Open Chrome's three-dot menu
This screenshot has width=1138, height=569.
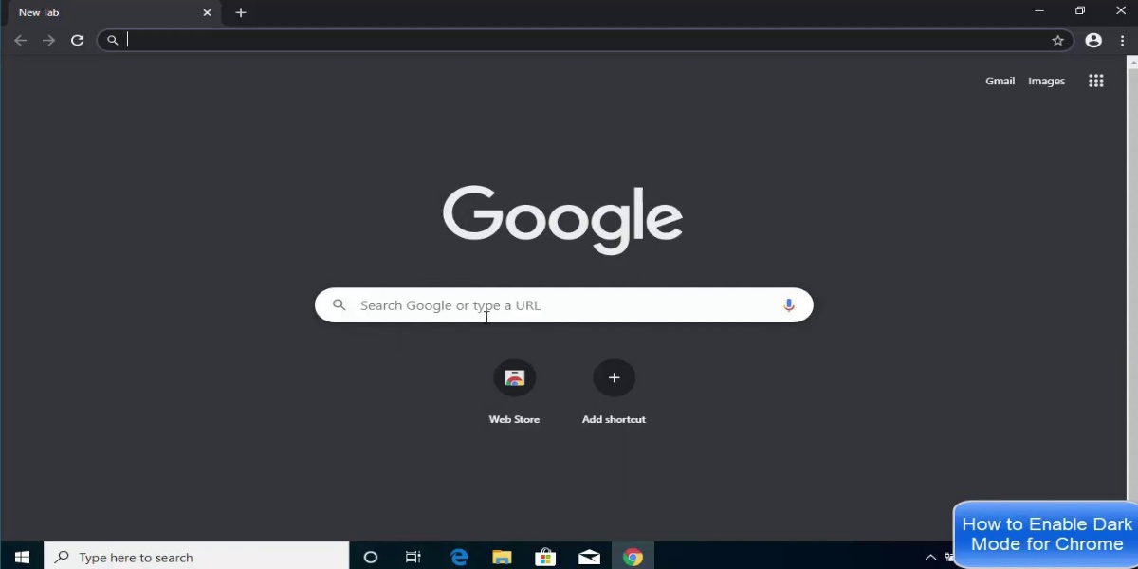1122,40
